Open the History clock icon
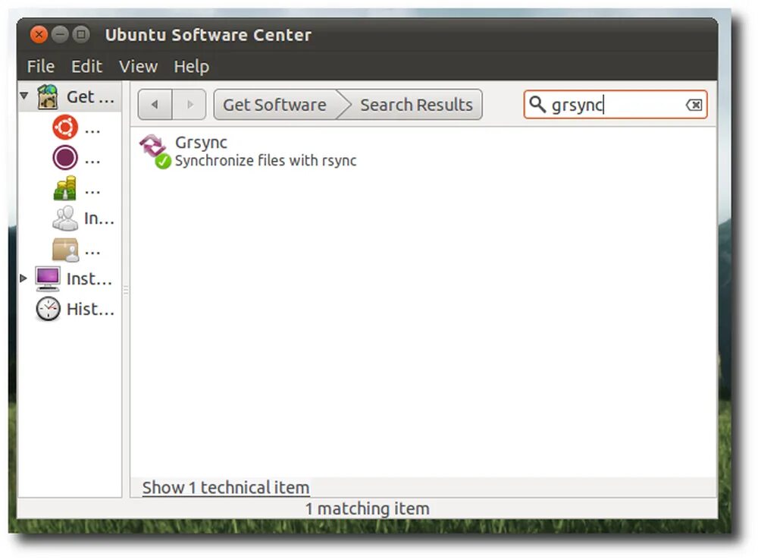 click(48, 309)
